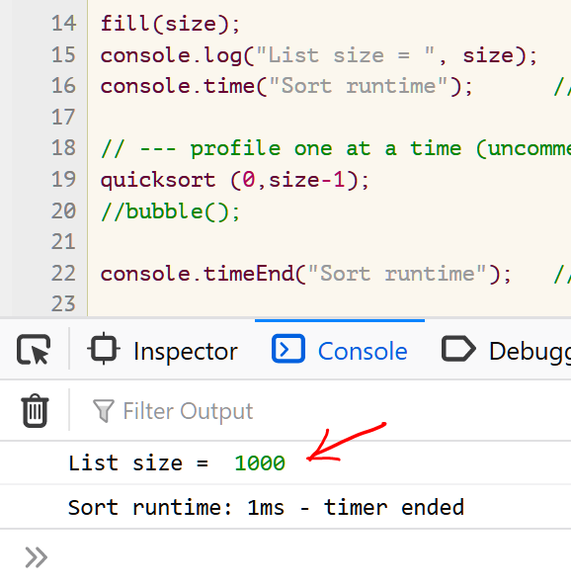
Task: Click line number 22 in gutter
Action: click(63, 273)
